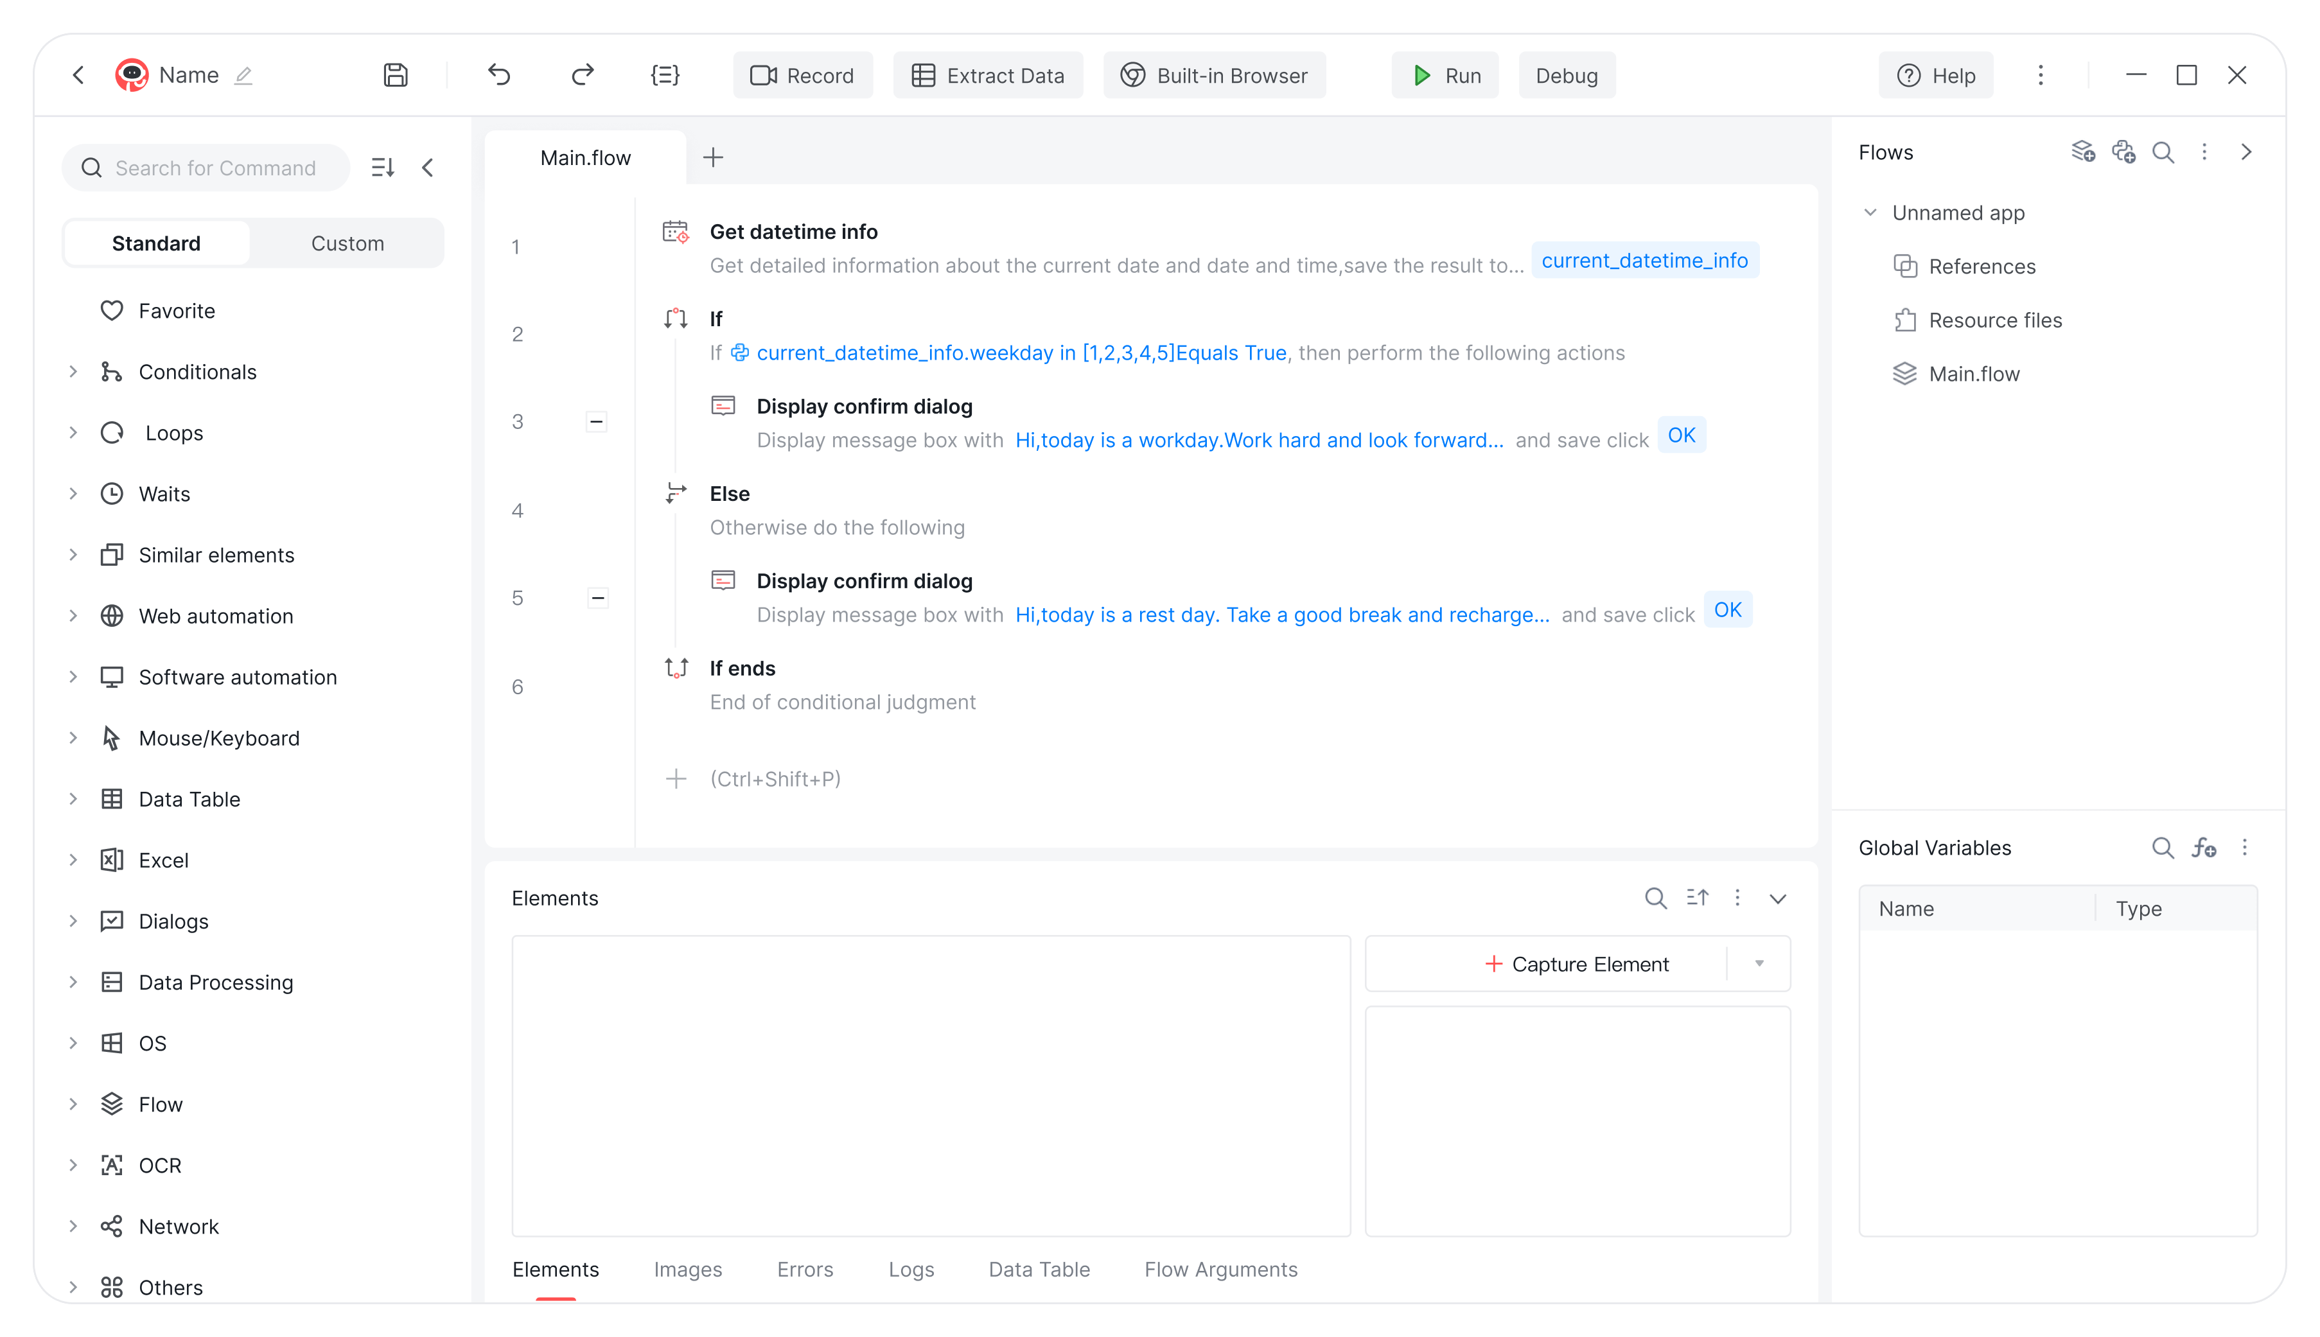Start the Record function

(x=802, y=75)
